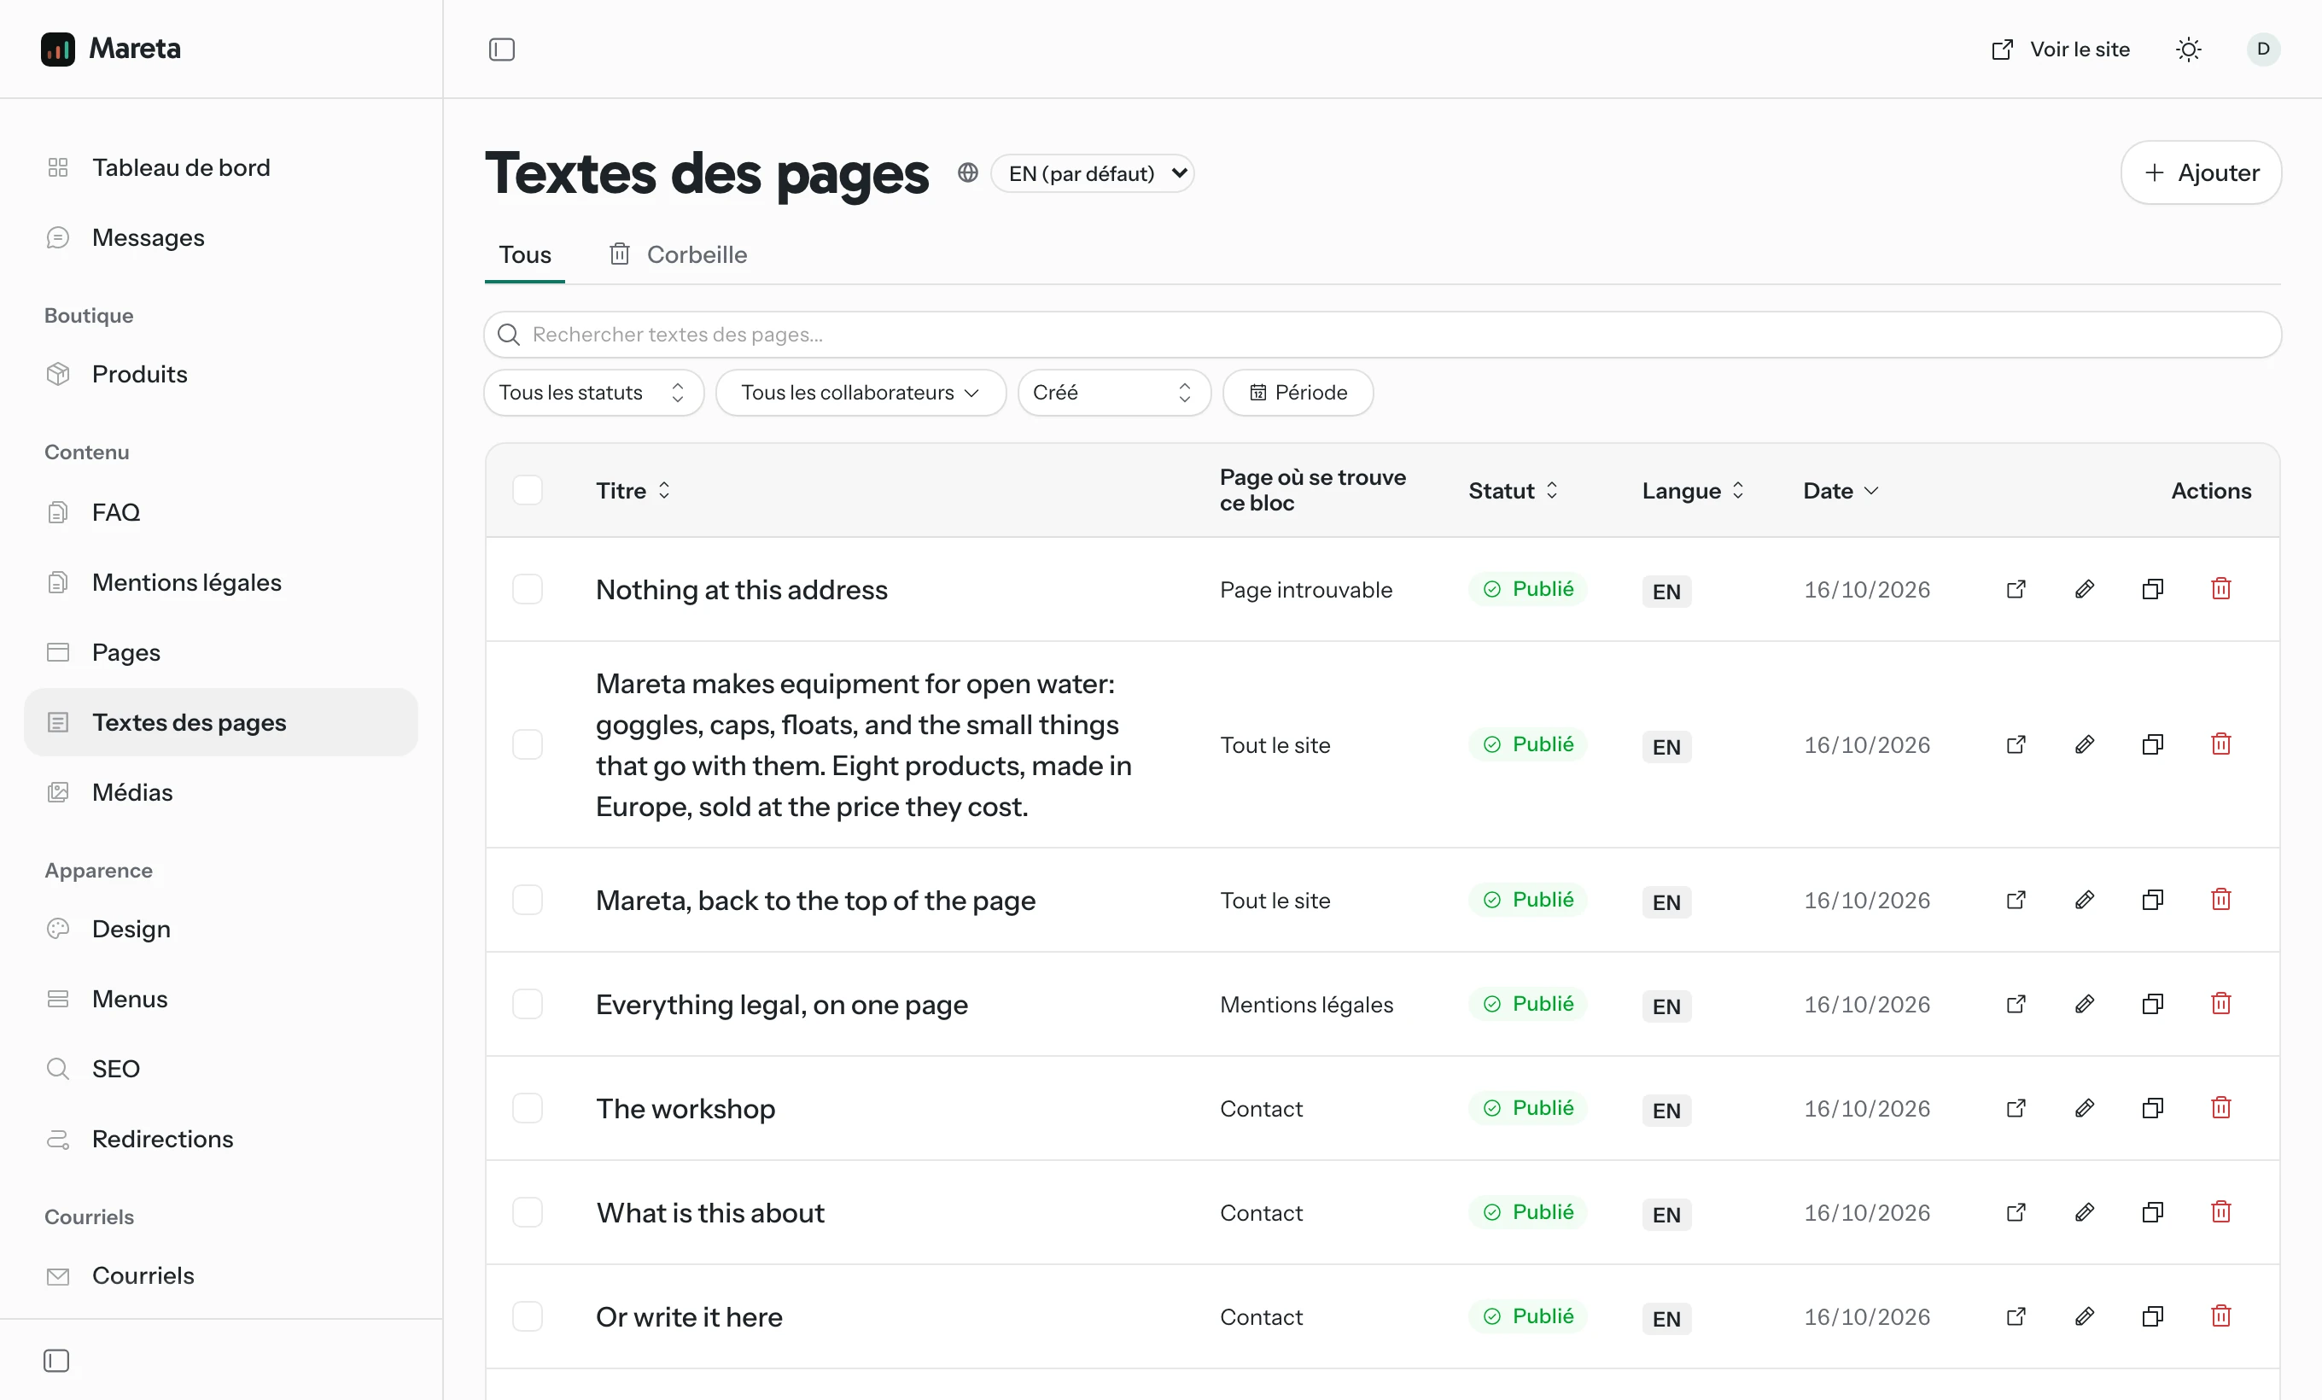Sort table by Date column
Screen dimensions: 2322x1400
[x=1841, y=491]
